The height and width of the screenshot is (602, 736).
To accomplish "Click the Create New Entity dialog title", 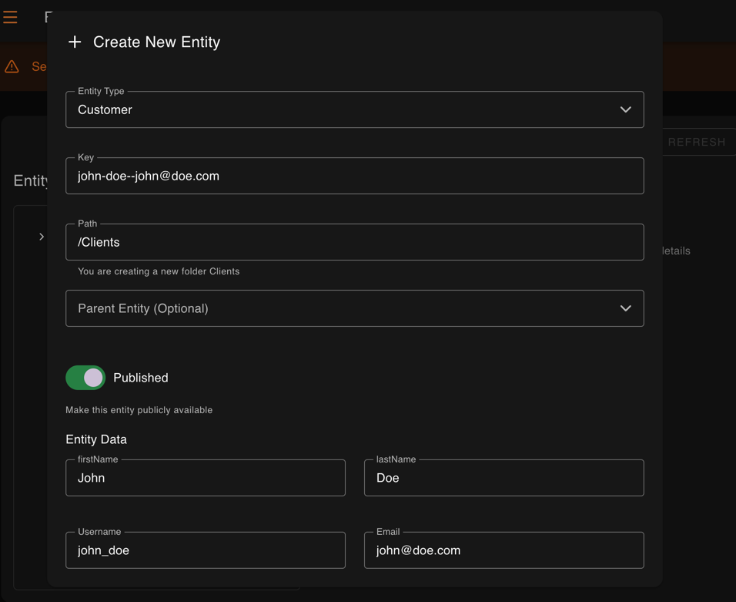I will pyautogui.click(x=156, y=42).
